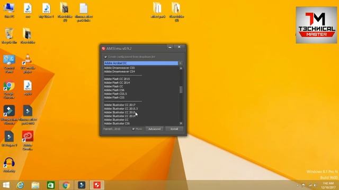Open Internet Explorer from the taskbar
The height and width of the screenshot is (190, 339).
21,185
